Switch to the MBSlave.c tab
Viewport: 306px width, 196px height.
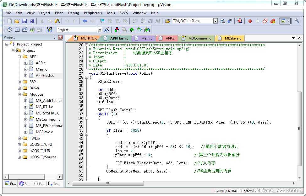click(x=230, y=38)
